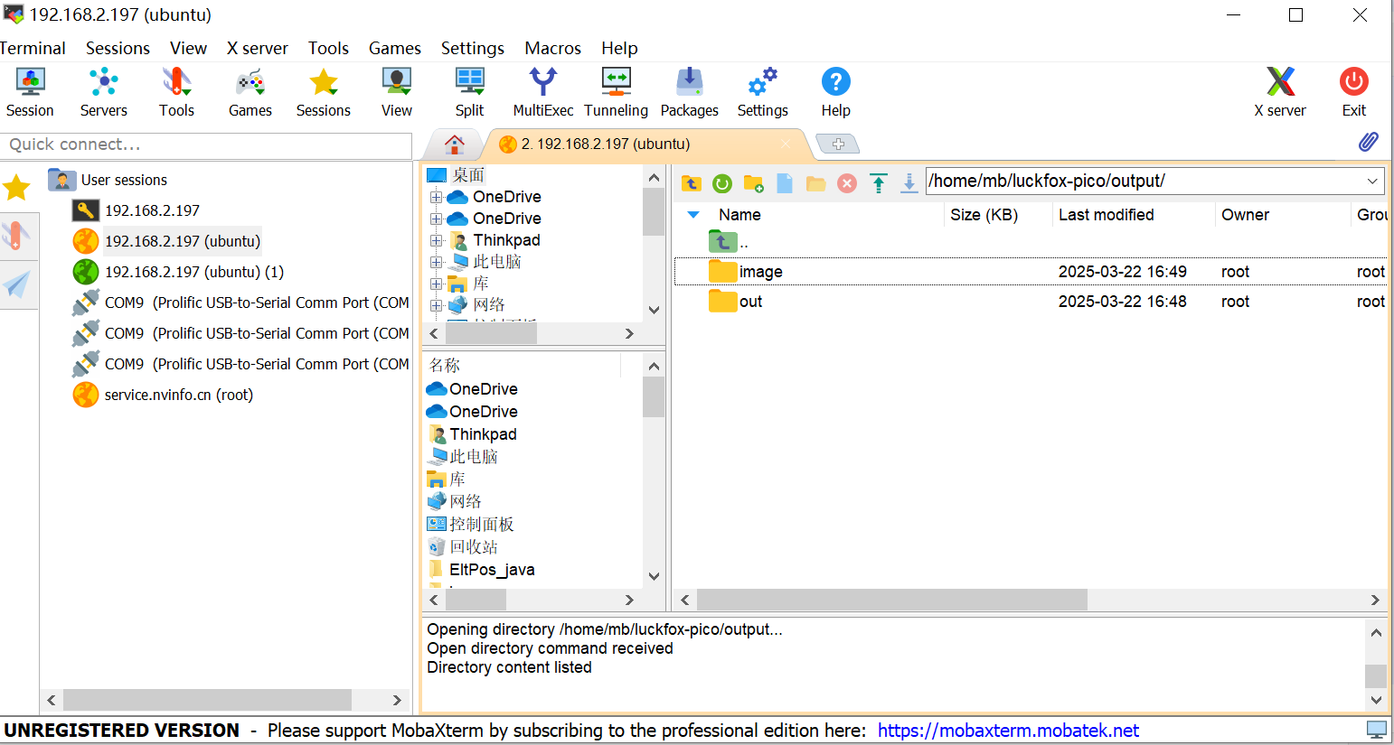Expand the 库 node in the folder tree

(436, 284)
